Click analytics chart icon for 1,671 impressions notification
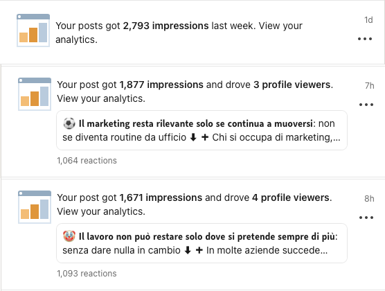This screenshot has width=385, height=291. click(35, 207)
